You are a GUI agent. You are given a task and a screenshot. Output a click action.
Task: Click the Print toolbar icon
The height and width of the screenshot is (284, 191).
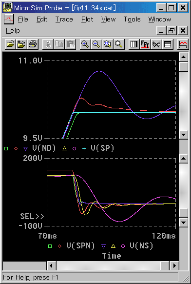coord(33,44)
